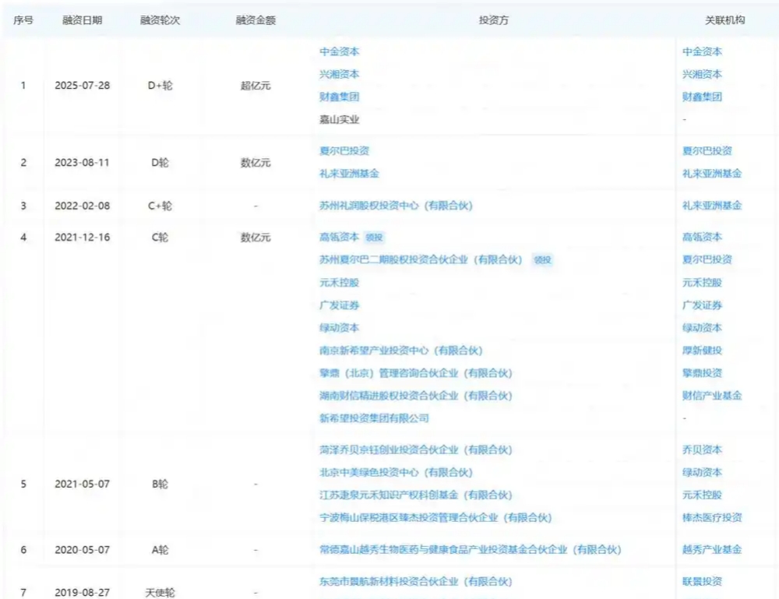
Task: Click the 融资日期 column header
Action: coord(83,20)
